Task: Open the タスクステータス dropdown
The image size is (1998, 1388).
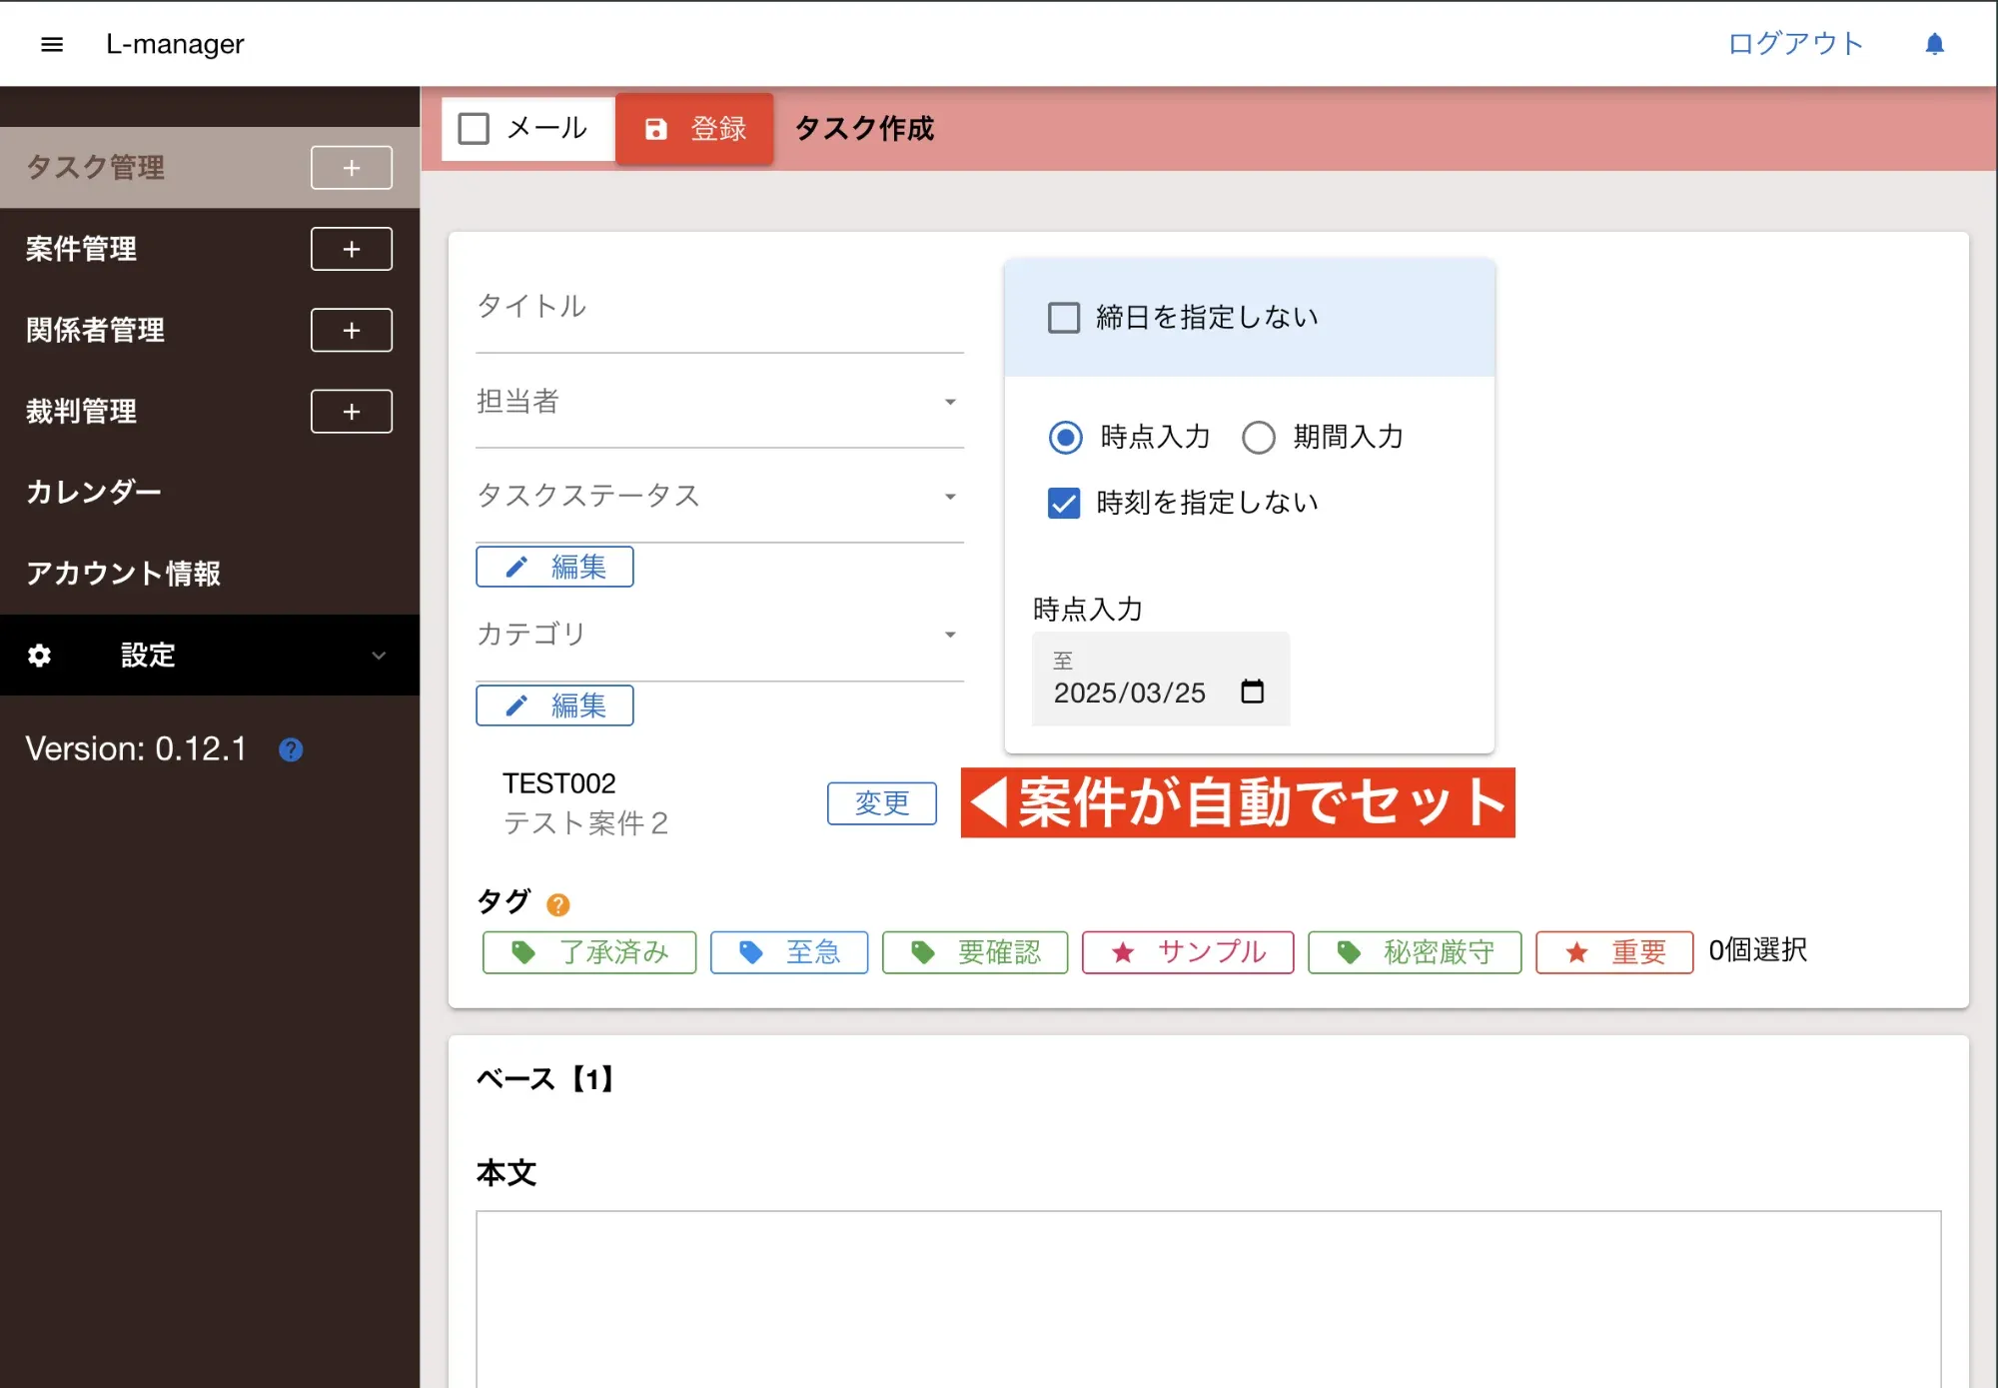Action: 719,497
